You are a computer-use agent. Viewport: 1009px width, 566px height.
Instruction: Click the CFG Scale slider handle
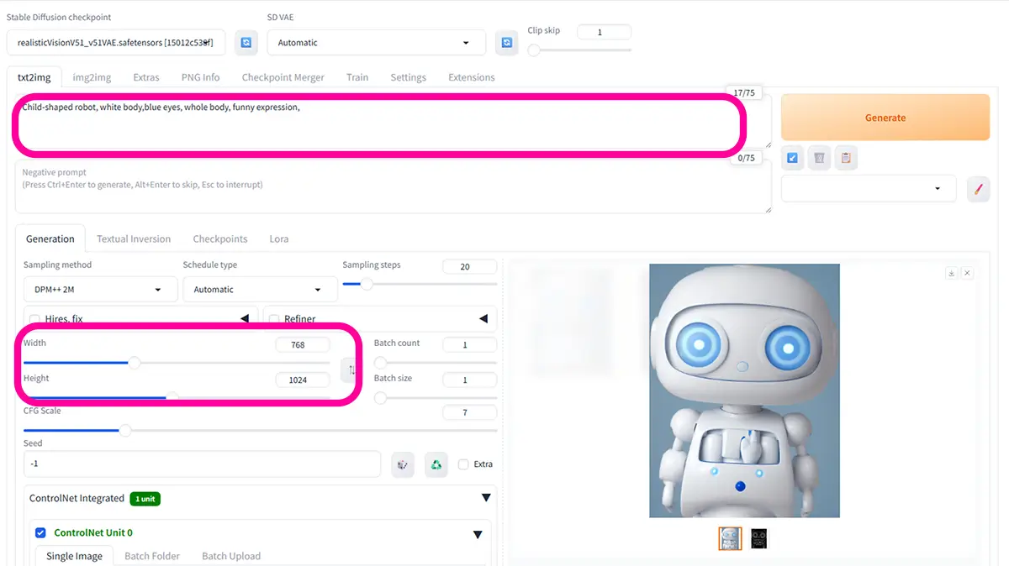click(124, 431)
